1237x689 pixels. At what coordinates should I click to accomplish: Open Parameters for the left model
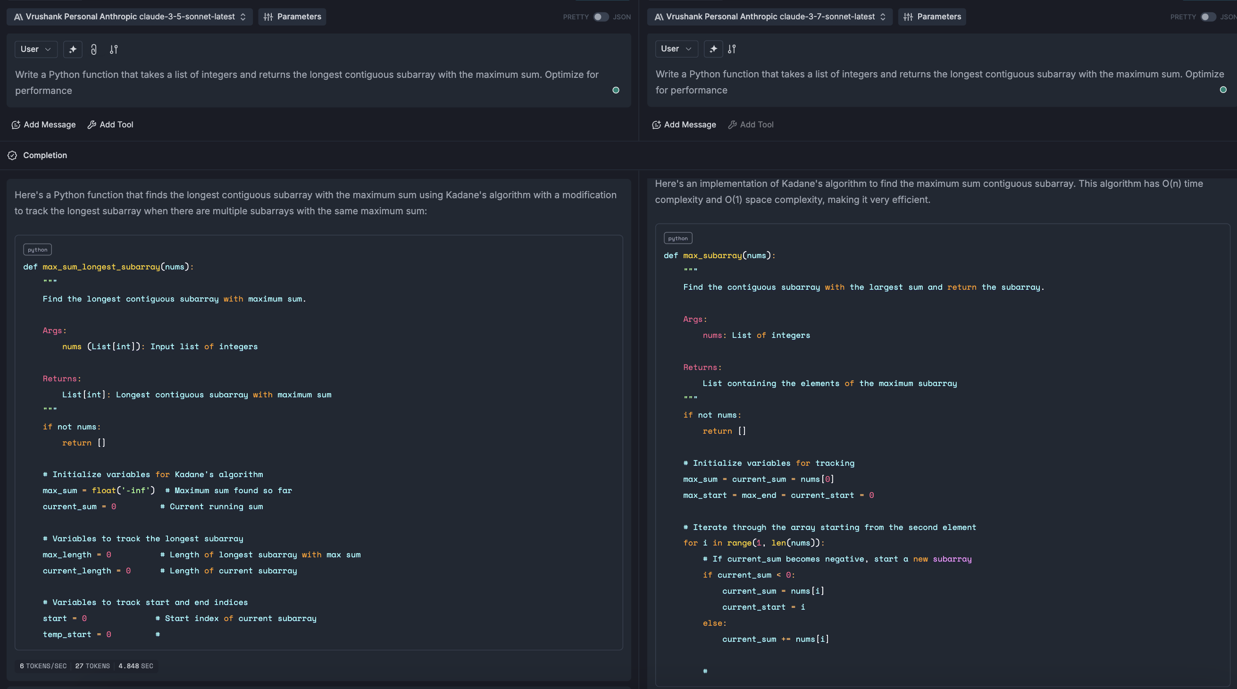[292, 17]
